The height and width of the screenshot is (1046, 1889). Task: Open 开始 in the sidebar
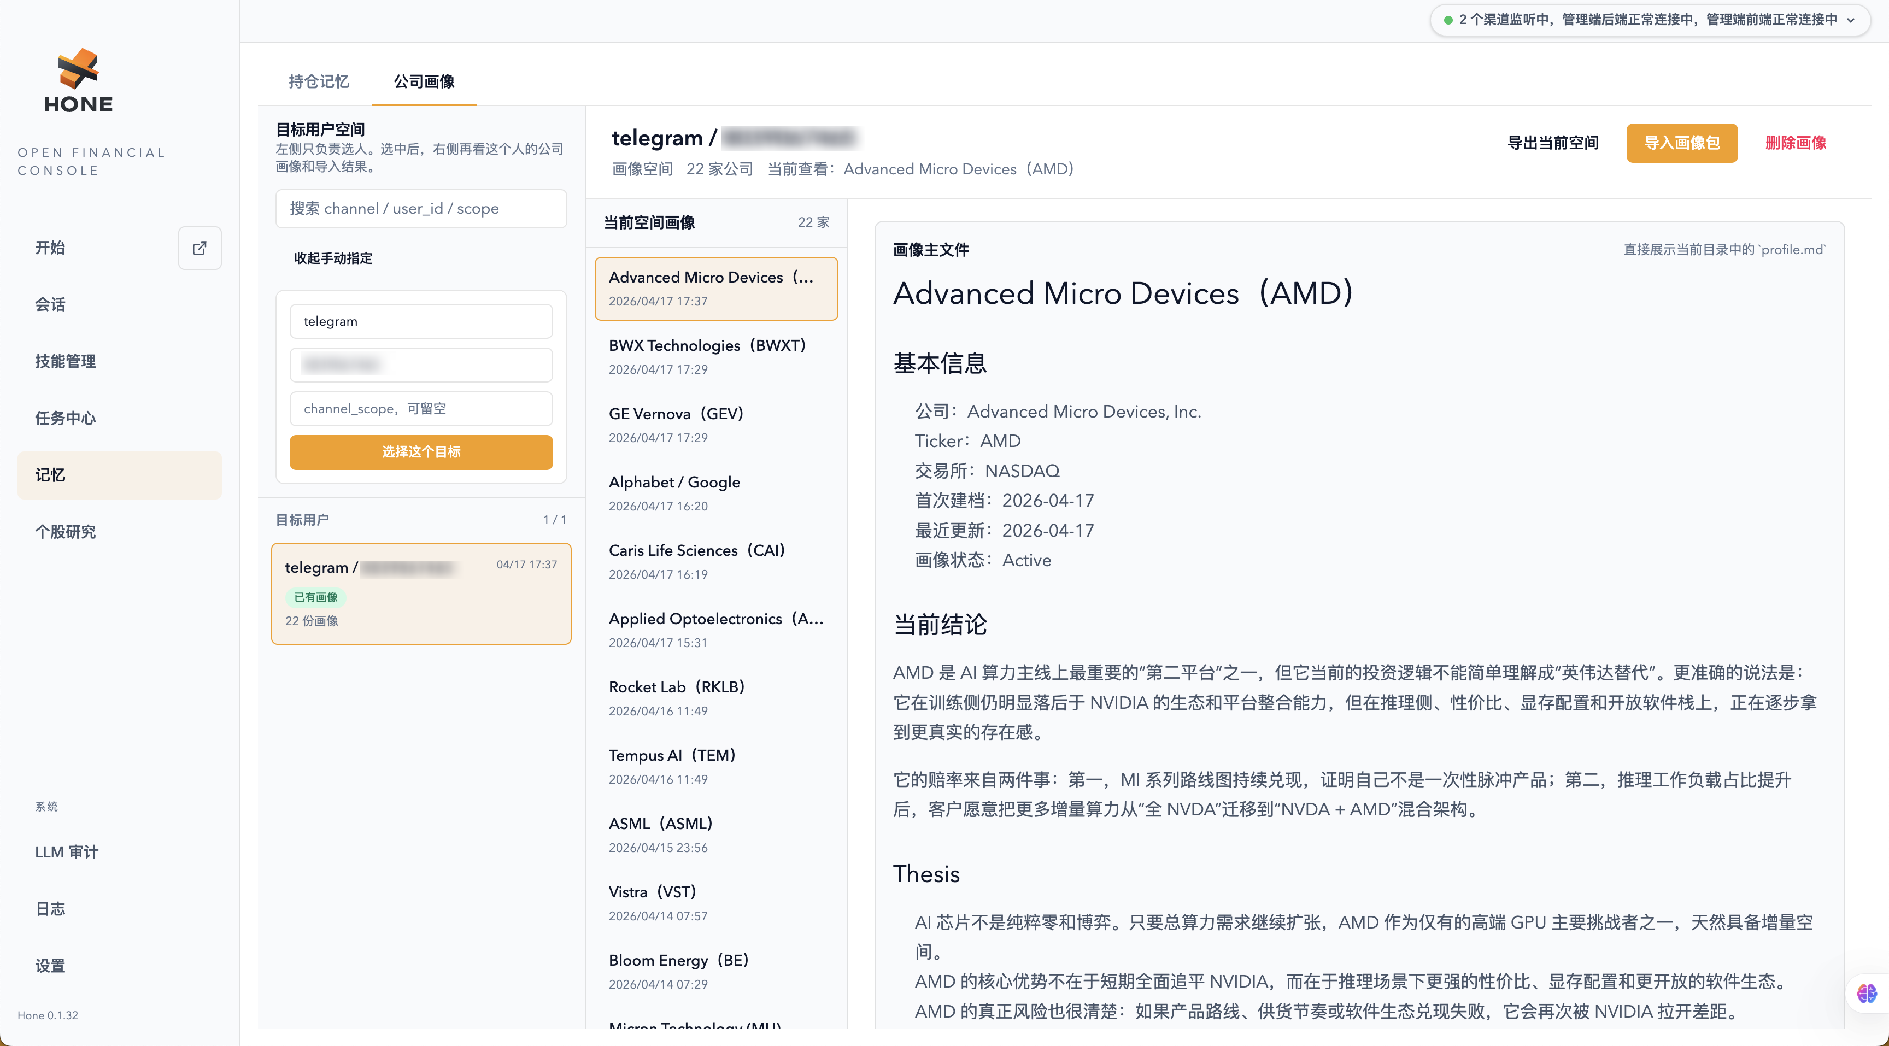[x=50, y=248]
